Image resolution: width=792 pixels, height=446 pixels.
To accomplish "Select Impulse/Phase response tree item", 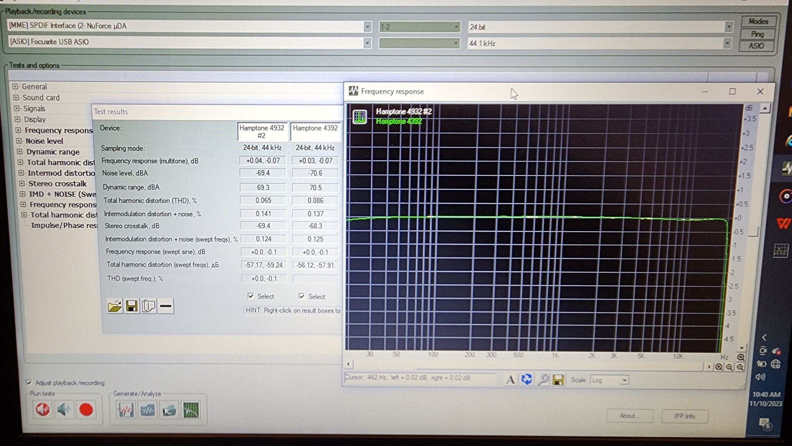I will [64, 225].
